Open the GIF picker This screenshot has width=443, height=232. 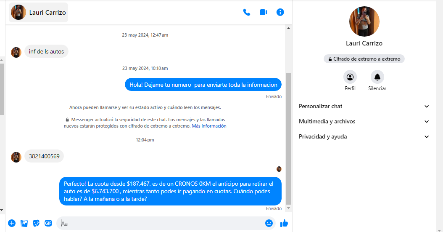[x=48, y=223]
